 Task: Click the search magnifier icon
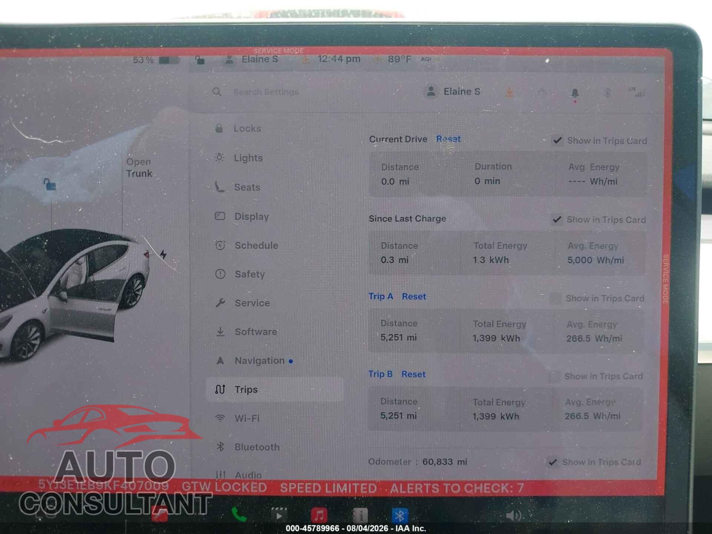217,92
